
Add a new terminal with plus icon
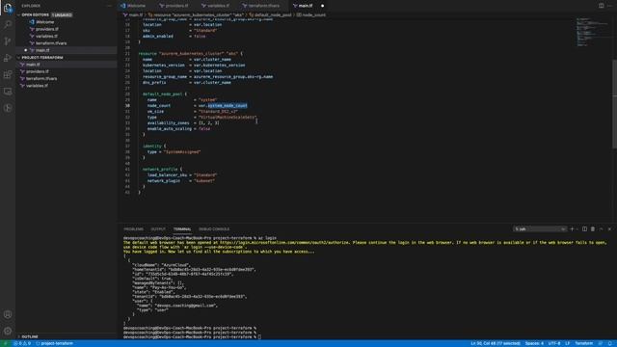click(x=572, y=229)
